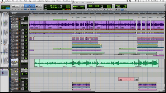The width and height of the screenshot is (166, 93).
Task: Click the red Record transport button
Action: (x=110, y=10)
